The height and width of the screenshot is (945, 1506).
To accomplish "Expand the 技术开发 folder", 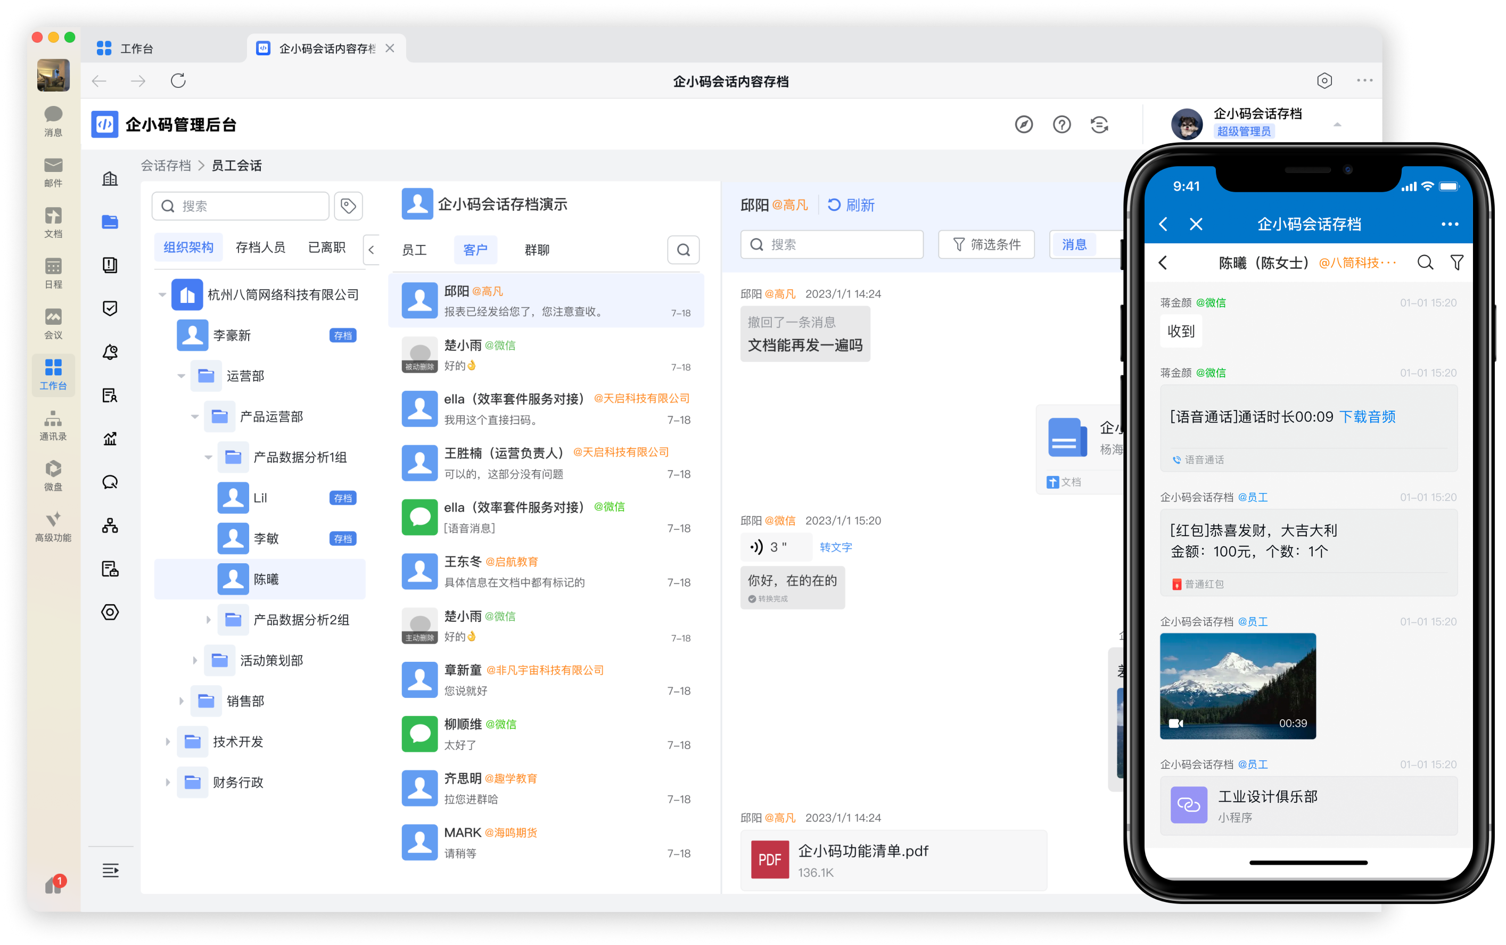I will coord(168,741).
